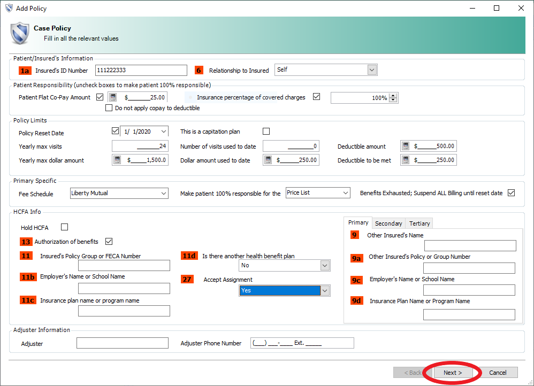Viewport: 534px width, 386px height.
Task: Switch to the Tertiary tab
Action: coord(419,223)
